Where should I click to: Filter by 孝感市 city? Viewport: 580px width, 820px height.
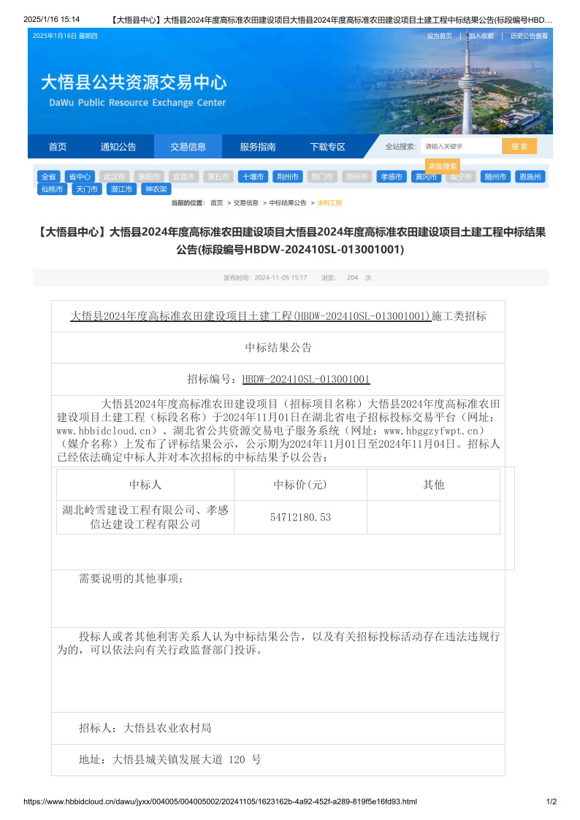pos(392,177)
